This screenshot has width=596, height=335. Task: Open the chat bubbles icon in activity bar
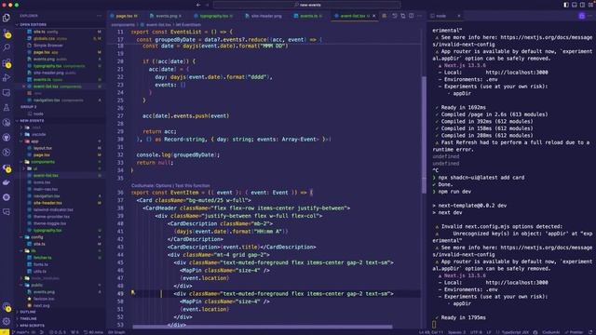point(7,212)
